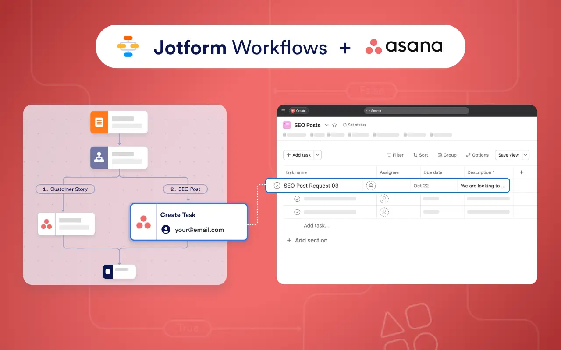
Task: Click the red Create button icon
Action: pyautogui.click(x=293, y=111)
